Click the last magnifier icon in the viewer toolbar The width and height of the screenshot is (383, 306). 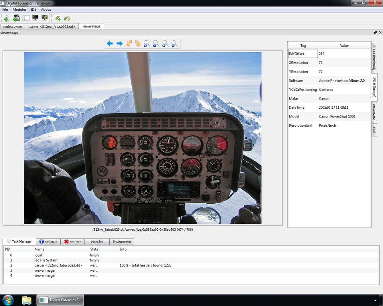click(174, 43)
